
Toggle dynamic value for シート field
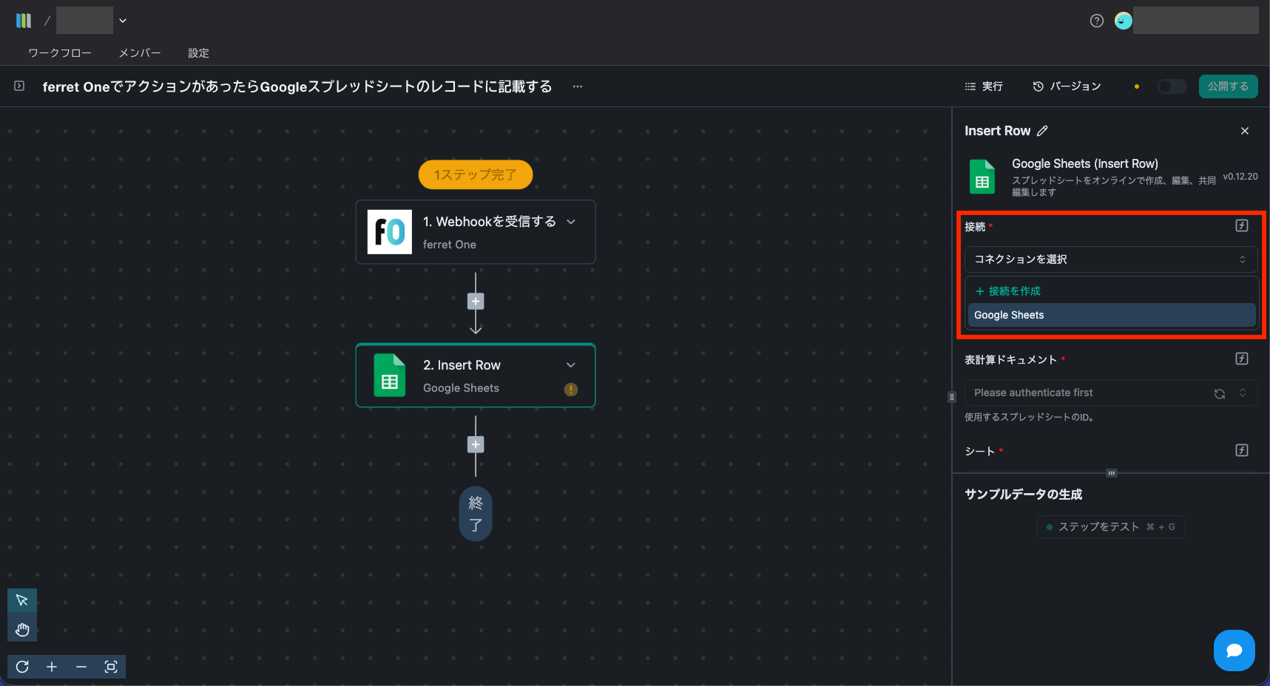1242,450
